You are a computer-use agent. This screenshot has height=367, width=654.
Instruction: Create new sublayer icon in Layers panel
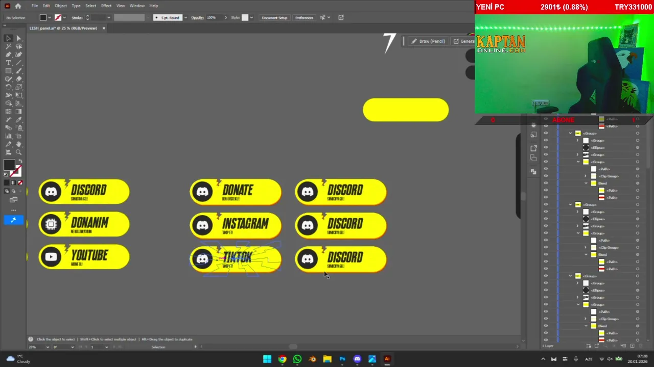(624, 346)
